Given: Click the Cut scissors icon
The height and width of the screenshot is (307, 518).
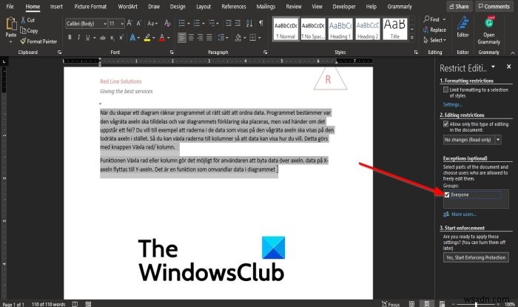Looking at the screenshot, I should click(x=23, y=20).
